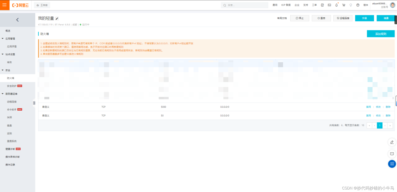Click the pencil icon to rename 我的轻量
This screenshot has height=192, width=397.
(x=57, y=19)
